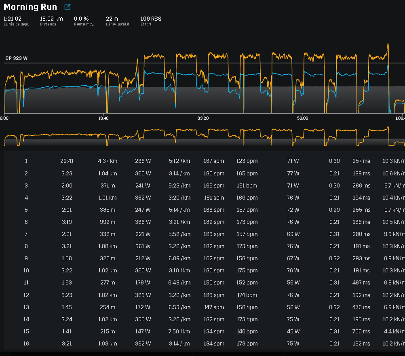The height and width of the screenshot is (356, 405).
Task: Click the 18.02 km distance value
Action: pos(51,19)
